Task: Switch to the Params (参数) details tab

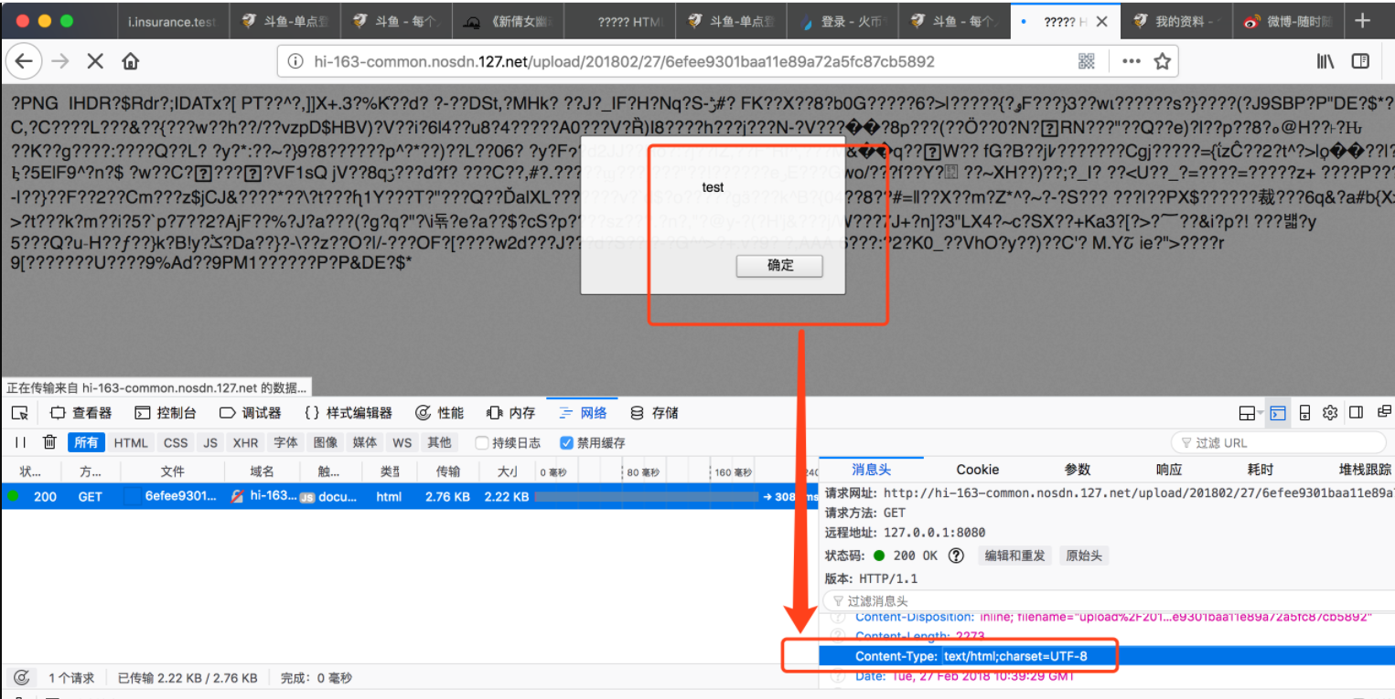Action: (1078, 470)
